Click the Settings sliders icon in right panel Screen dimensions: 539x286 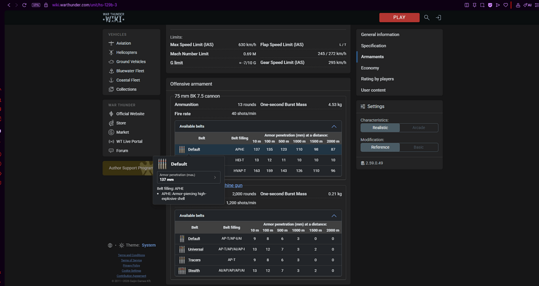(363, 107)
